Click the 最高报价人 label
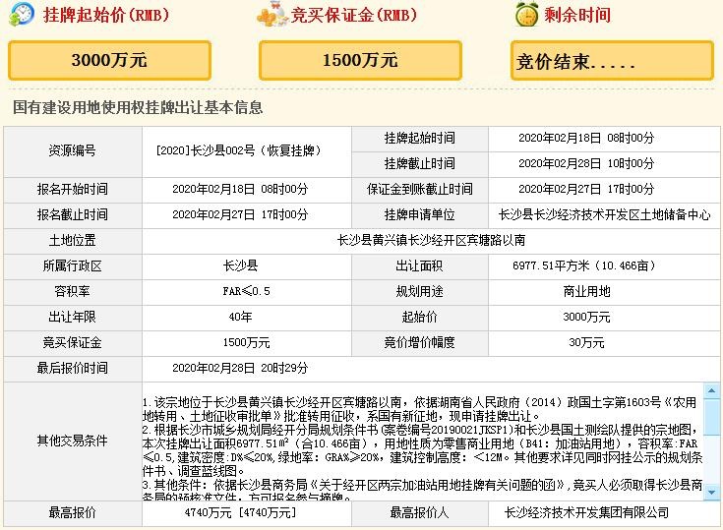Viewport: 723px width, 530px height. [x=420, y=512]
